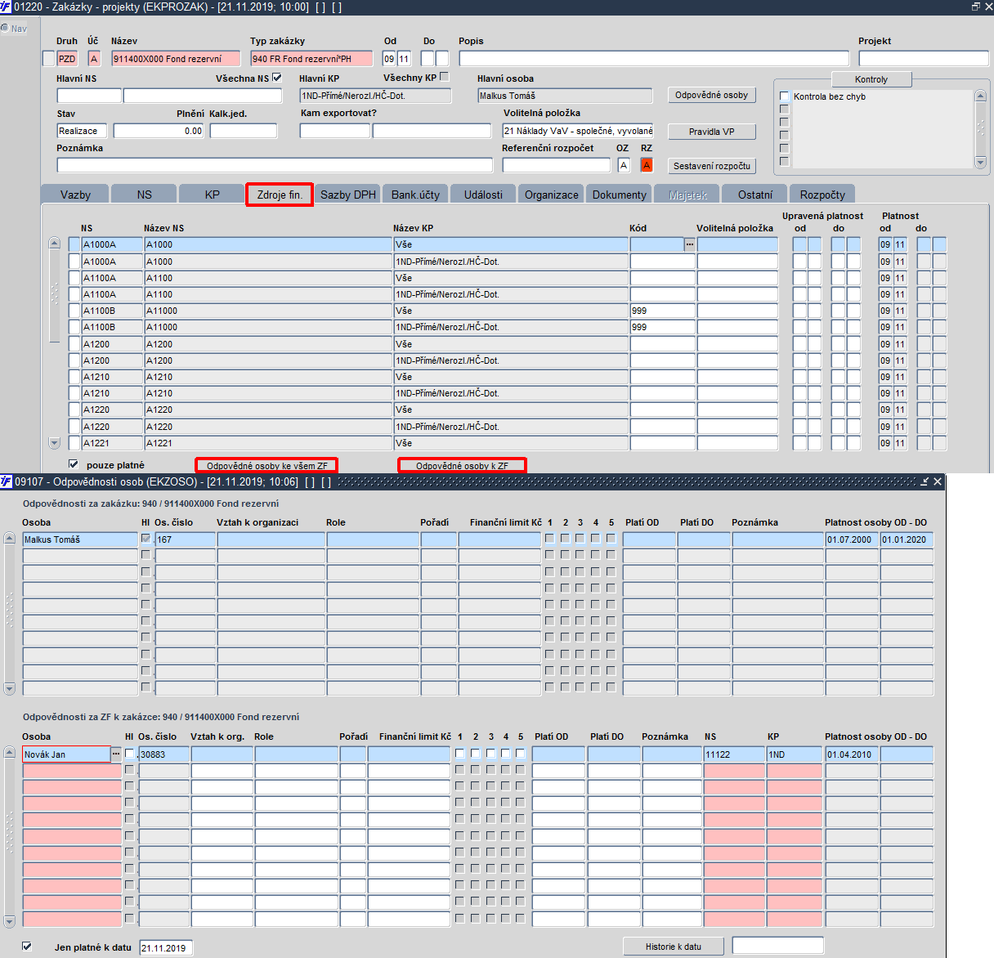994x958 pixels.
Task: Click the Název field 911400X000 Fond rezervní
Action: pyautogui.click(x=176, y=59)
